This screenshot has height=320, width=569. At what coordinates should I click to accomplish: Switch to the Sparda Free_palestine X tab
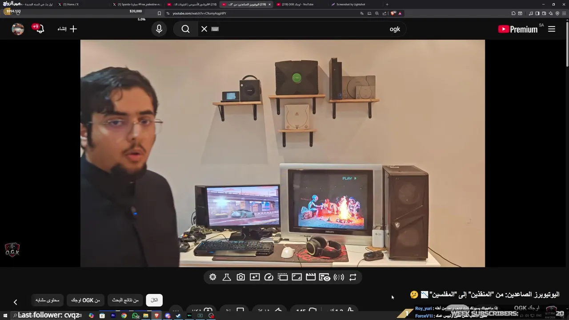point(138,4)
